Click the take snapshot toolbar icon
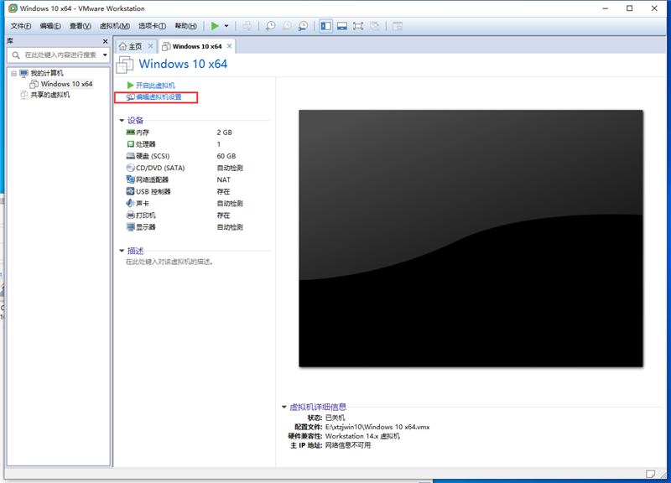This screenshot has height=483, width=671. pyautogui.click(x=270, y=26)
